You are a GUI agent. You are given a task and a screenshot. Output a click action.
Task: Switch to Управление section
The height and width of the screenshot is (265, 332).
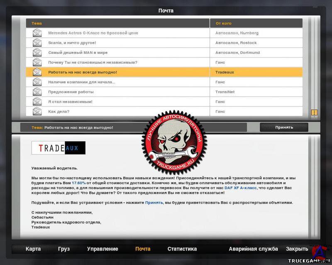tap(103, 249)
